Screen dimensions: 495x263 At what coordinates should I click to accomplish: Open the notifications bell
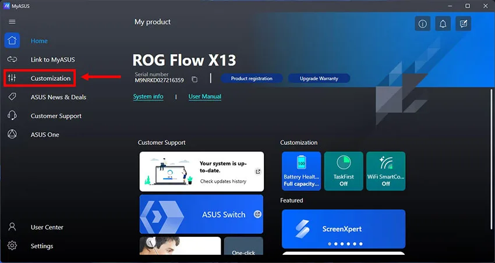(x=443, y=24)
